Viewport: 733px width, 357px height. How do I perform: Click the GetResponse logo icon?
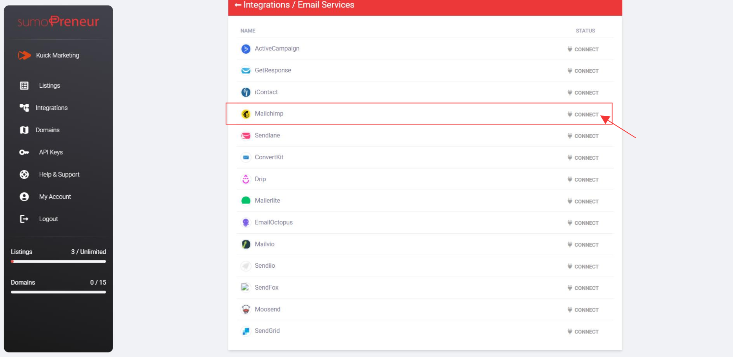(246, 70)
